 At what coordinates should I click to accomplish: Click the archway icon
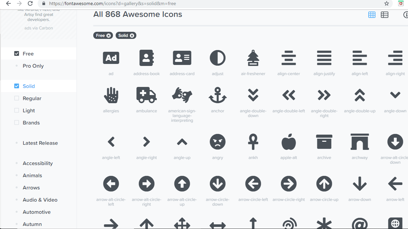point(360,141)
